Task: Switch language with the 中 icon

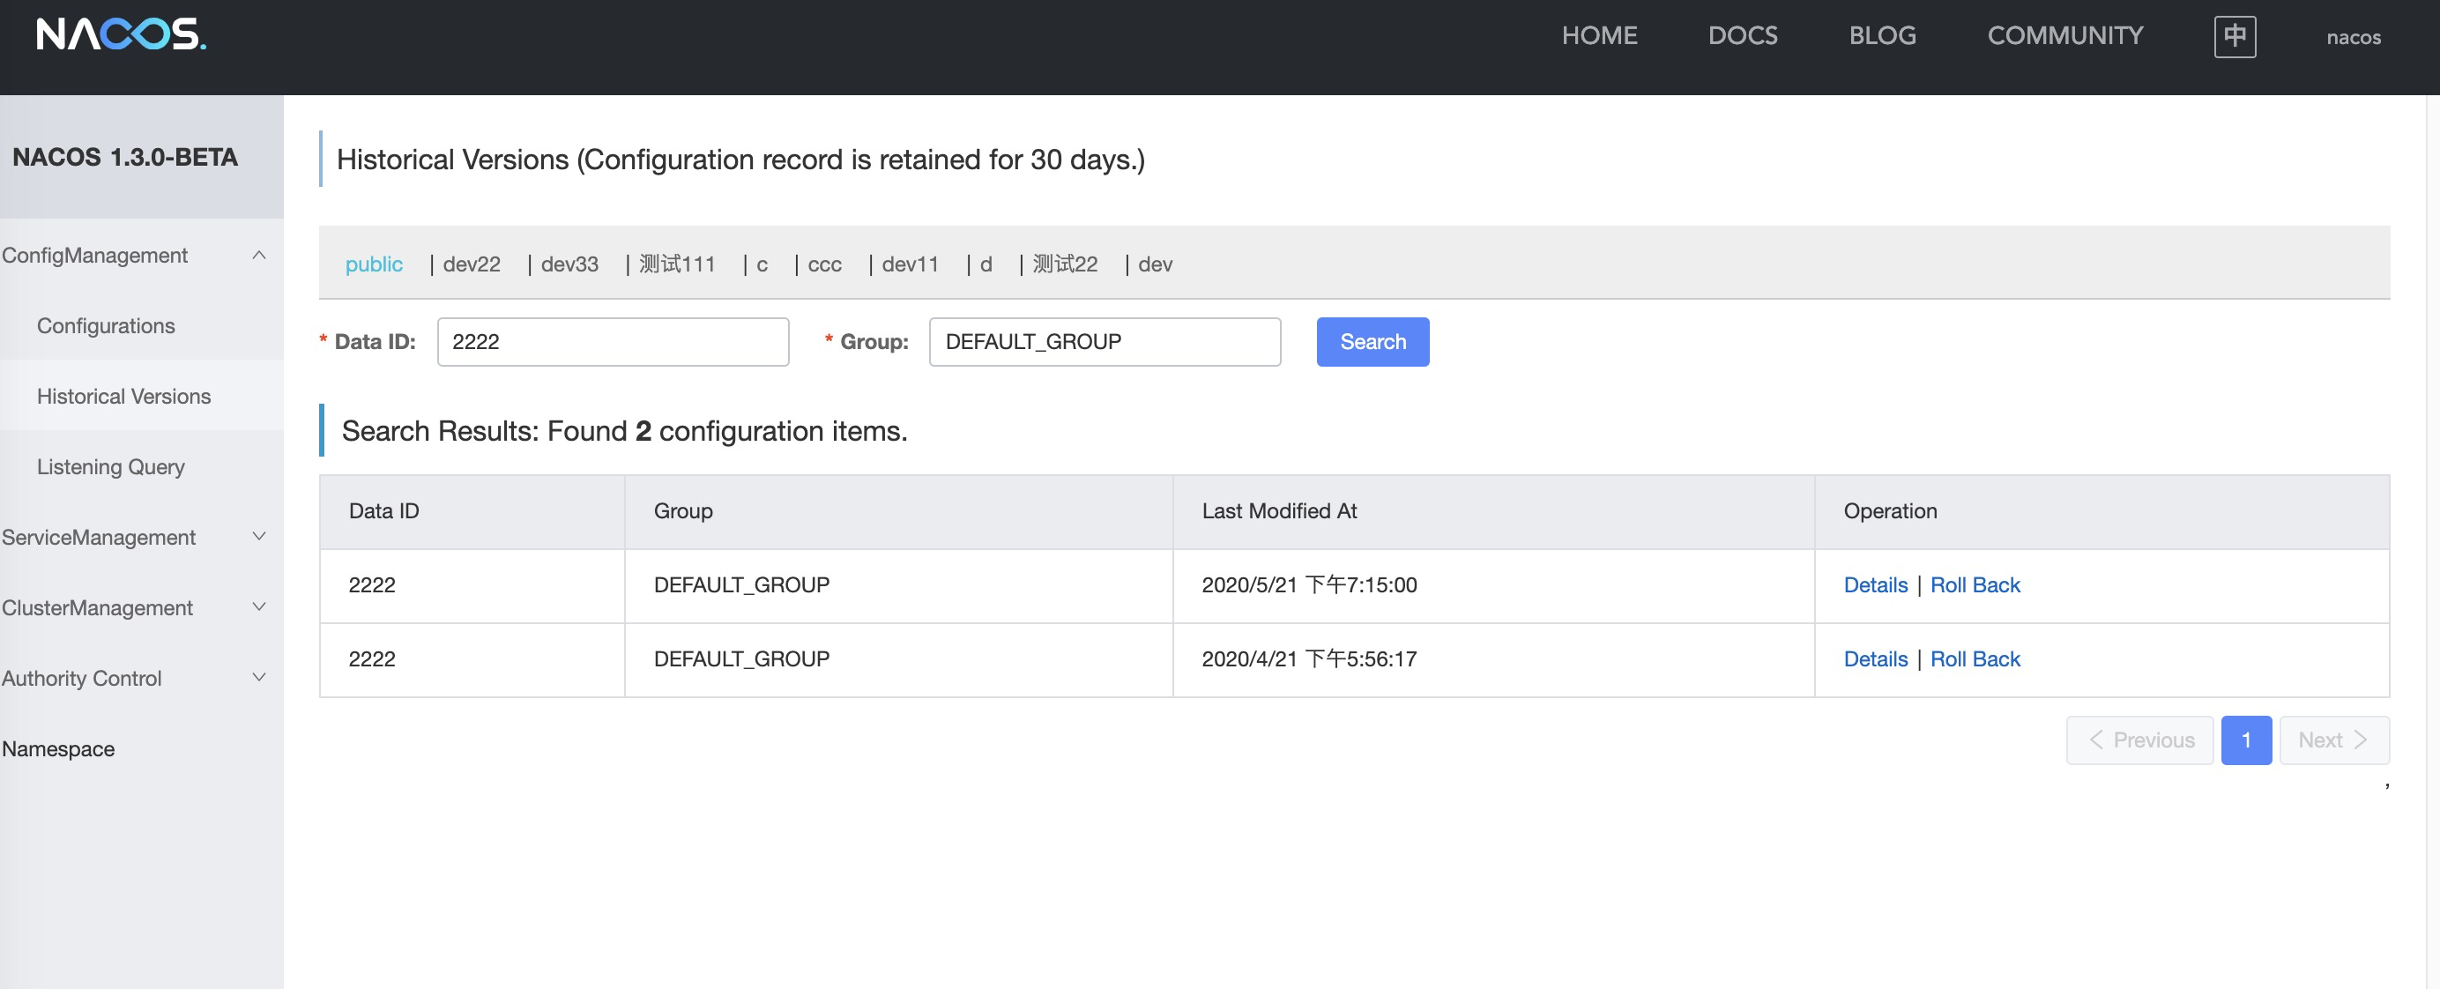Action: point(2235,36)
